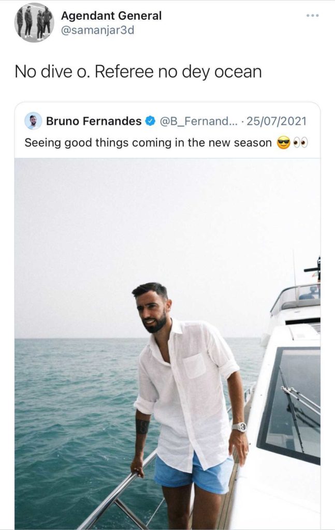The height and width of the screenshot is (530, 335).
Task: Open Bruno Fernandes' name in quoted tweet
Action: coord(94,121)
